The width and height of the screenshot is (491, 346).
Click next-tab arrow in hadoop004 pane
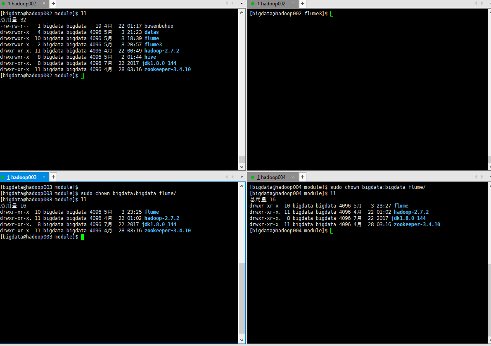pyautogui.click(x=482, y=177)
